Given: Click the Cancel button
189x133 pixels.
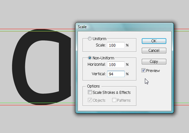Looking at the screenshot, I should (154, 51).
